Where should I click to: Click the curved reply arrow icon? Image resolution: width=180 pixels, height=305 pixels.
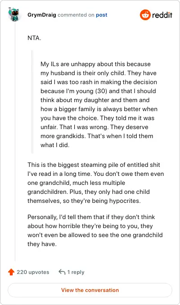pos(62,272)
